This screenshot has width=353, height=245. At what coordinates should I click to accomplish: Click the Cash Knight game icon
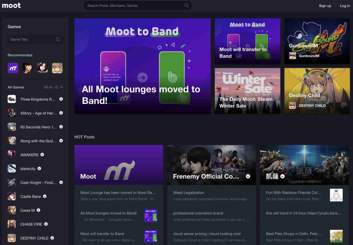[12, 182]
